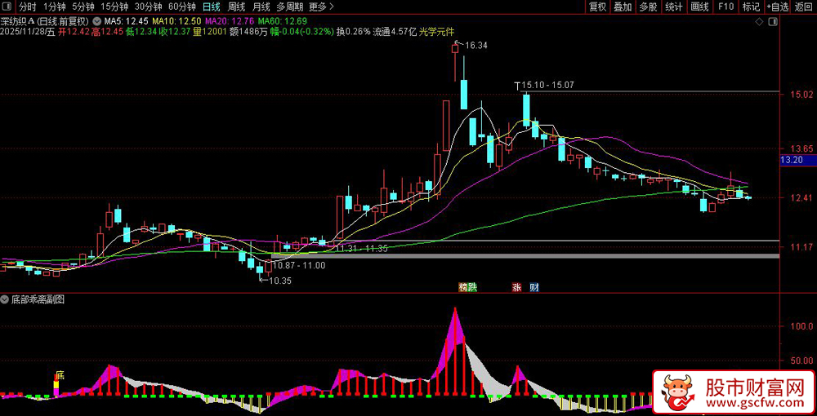Toggle the side panel icon near the diamond

coord(774,21)
